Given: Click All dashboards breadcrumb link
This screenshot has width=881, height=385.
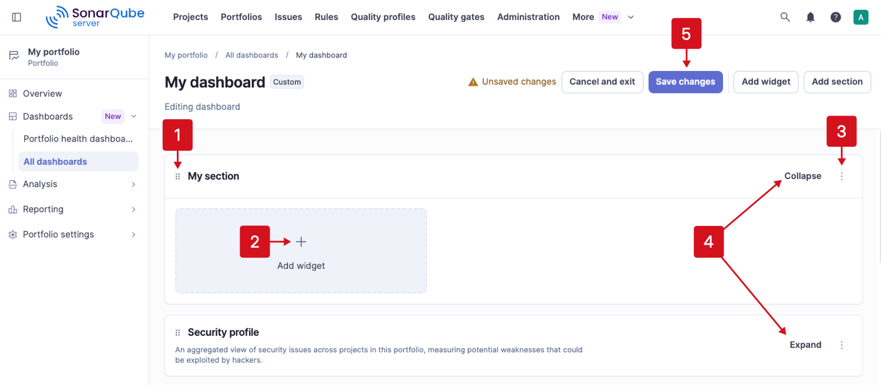Looking at the screenshot, I should click(252, 55).
